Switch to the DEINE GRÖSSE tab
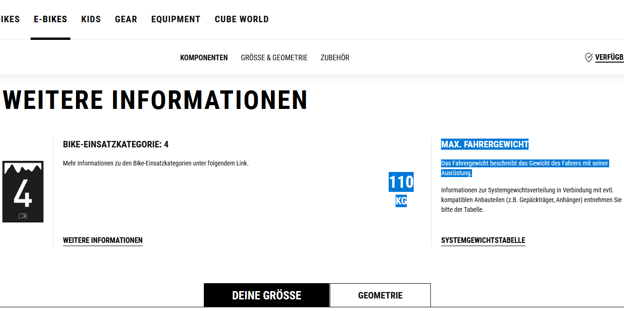The height and width of the screenshot is (311, 624). (x=266, y=295)
